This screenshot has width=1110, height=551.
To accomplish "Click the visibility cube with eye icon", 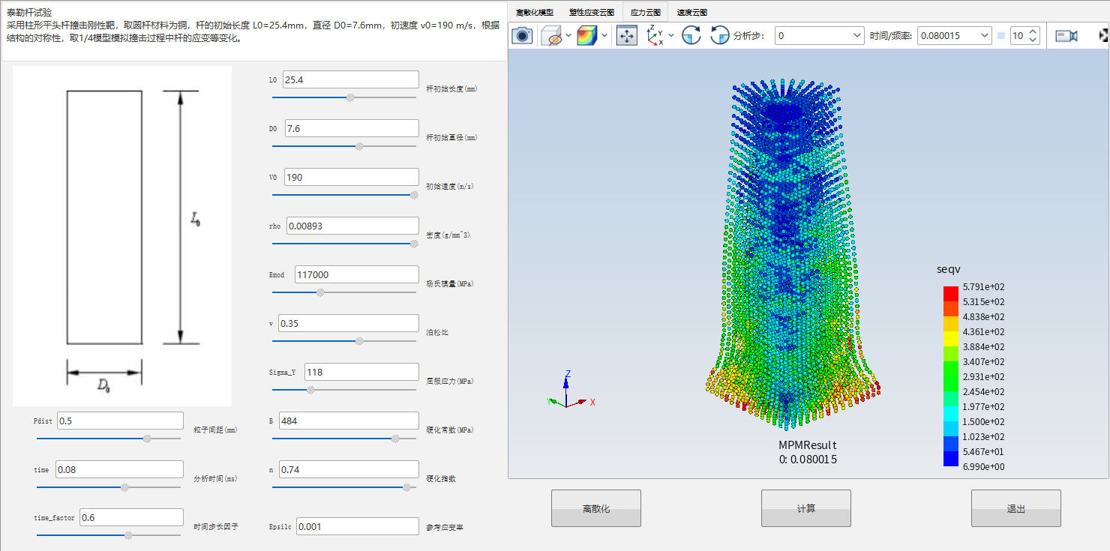I will pos(551,35).
